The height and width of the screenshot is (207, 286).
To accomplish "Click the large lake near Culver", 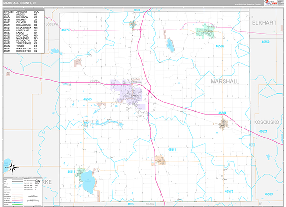I will click(x=88, y=179).
